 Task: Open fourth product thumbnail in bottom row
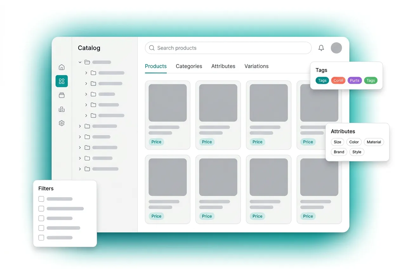pos(319,177)
